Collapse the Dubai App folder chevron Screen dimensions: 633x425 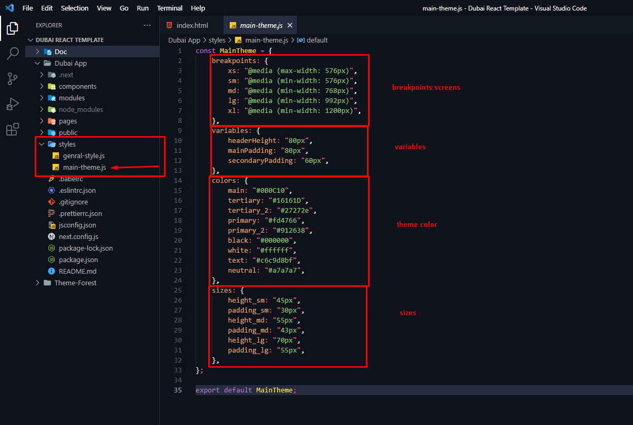tap(37, 63)
